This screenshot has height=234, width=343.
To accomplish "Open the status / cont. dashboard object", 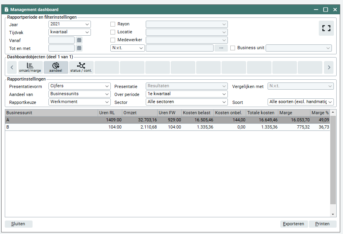I will pos(81,67).
